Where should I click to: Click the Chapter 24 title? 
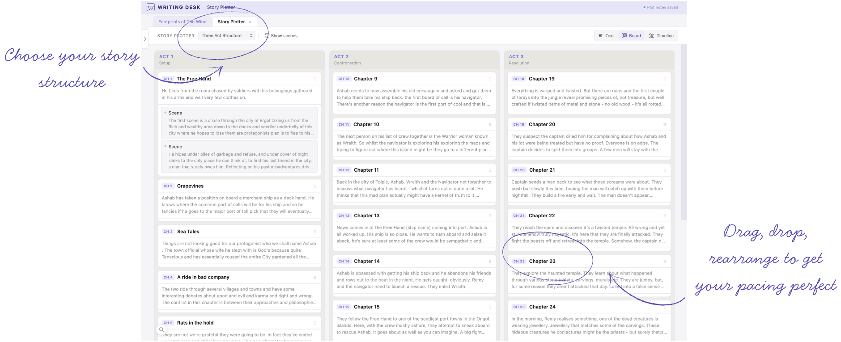(542, 307)
